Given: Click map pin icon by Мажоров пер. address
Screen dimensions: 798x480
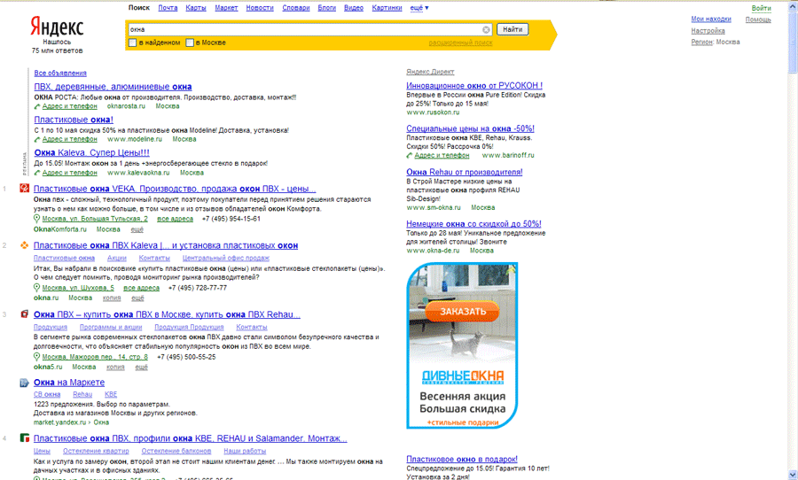Looking at the screenshot, I should coord(36,357).
